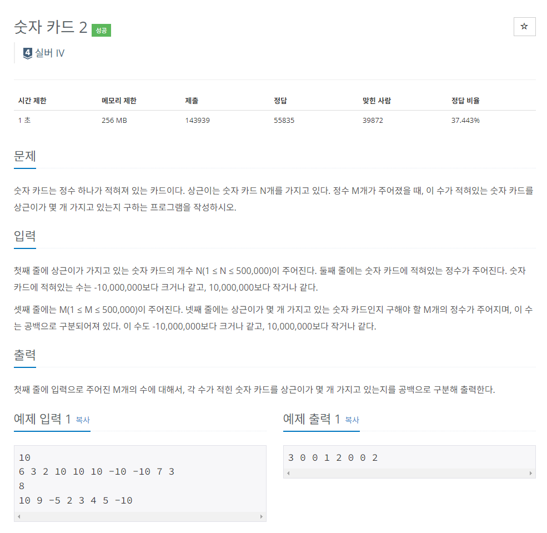This screenshot has height=533, width=547.
Task: Copy sample input via 복사 link next to 예제 입력 1
Action: pyautogui.click(x=83, y=420)
